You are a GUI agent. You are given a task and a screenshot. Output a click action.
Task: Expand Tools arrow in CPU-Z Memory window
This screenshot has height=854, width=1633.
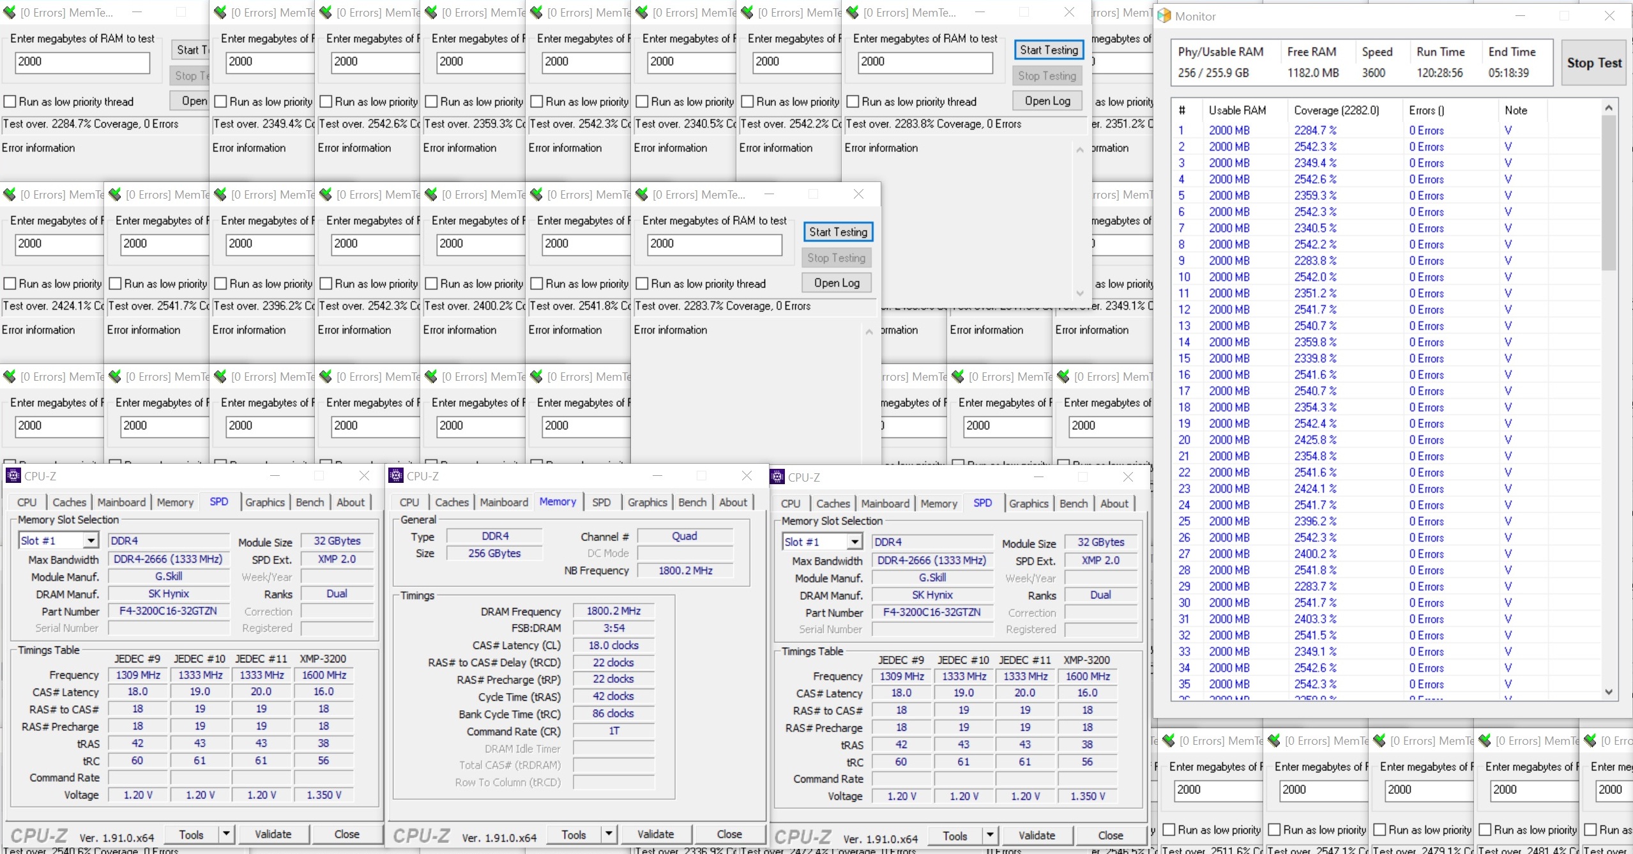coord(609,834)
